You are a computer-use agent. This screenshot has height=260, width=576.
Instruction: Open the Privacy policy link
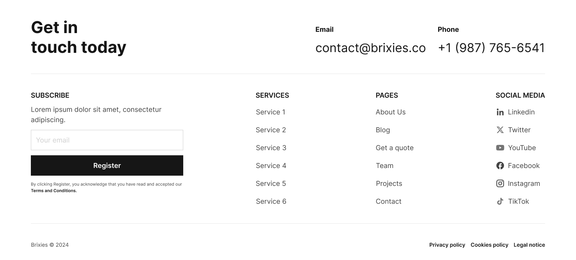447,245
